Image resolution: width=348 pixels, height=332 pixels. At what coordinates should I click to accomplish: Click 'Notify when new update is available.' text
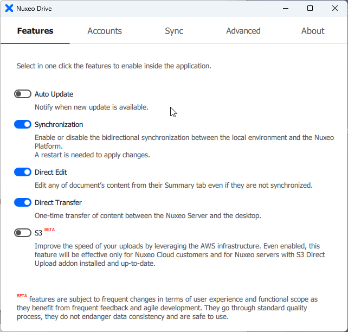(92, 107)
